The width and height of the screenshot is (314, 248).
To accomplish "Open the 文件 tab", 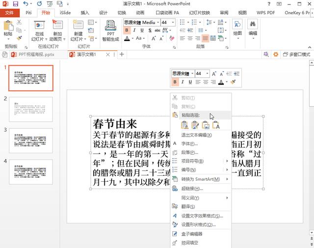I will pyautogui.click(x=9, y=13).
